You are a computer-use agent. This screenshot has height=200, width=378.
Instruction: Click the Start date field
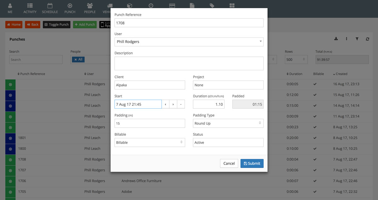(138, 104)
